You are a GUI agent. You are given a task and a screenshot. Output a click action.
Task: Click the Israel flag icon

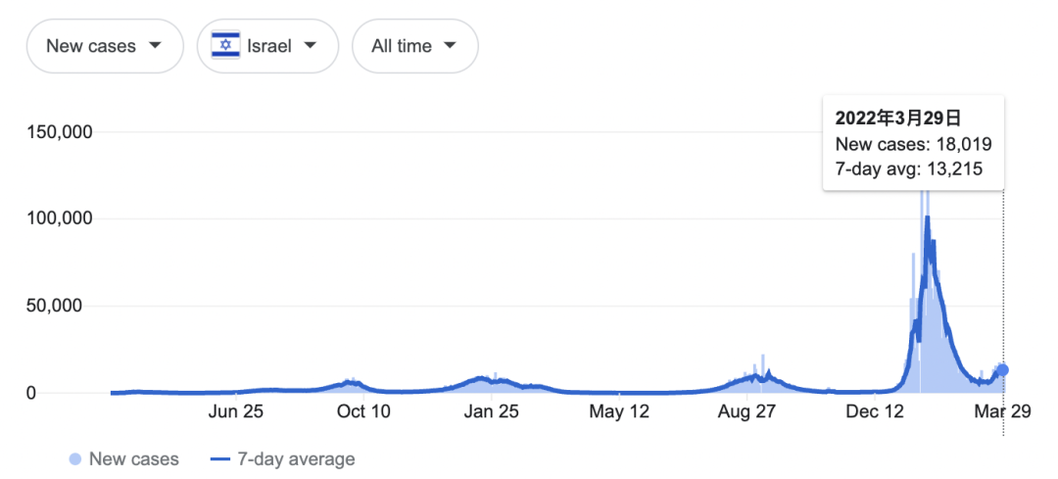point(226,45)
